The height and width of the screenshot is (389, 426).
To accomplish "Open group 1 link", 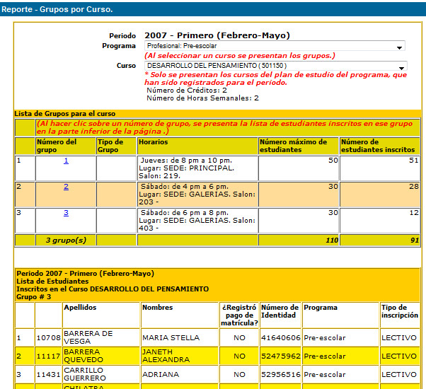I will coord(66,161).
